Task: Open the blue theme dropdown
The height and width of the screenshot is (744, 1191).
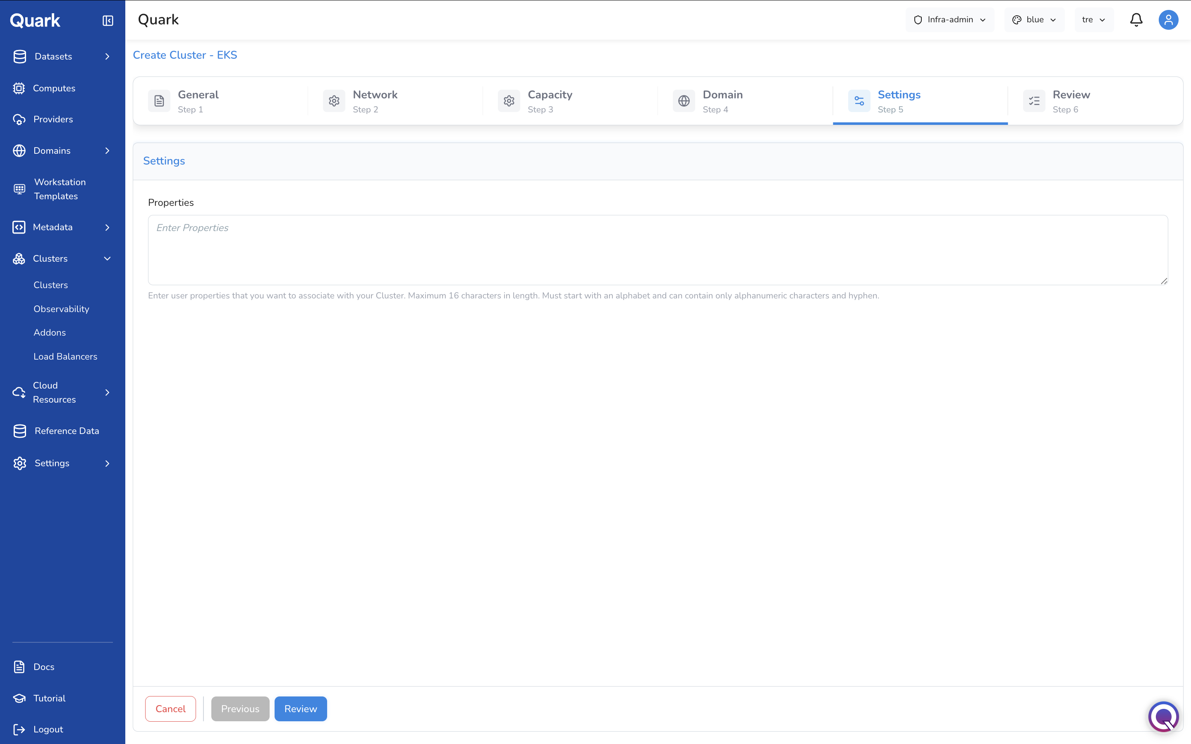Action: point(1035,20)
